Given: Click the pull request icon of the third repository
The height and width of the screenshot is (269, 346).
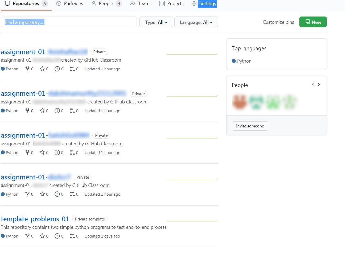Looking at the screenshot, I should pyautogui.click(x=72, y=152).
